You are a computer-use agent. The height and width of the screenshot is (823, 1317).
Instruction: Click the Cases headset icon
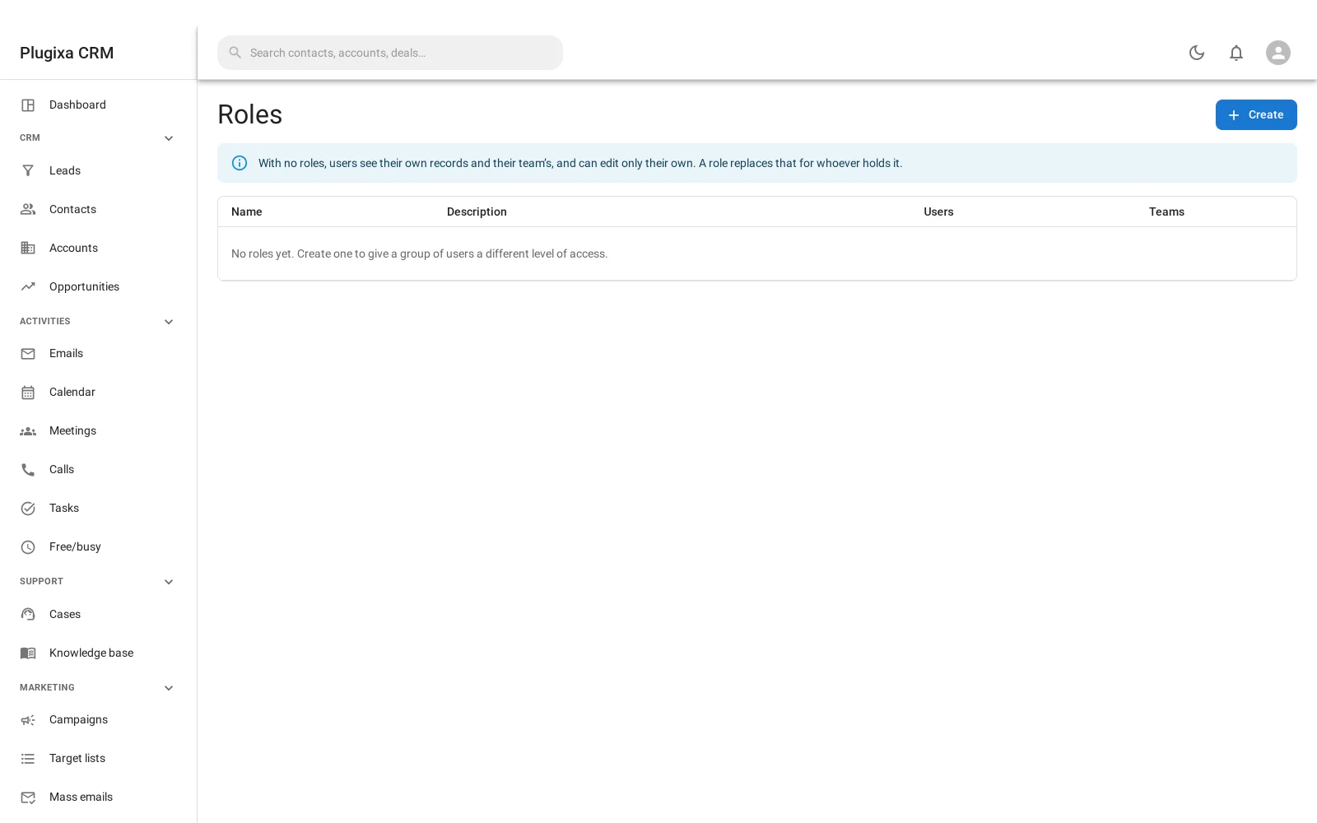click(x=28, y=615)
